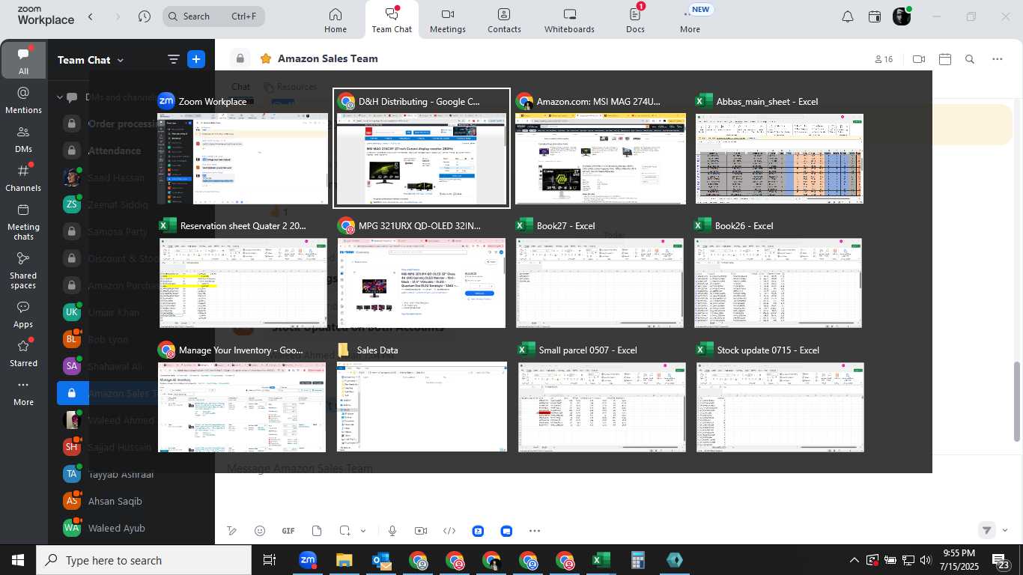1023x575 pixels.
Task: Search within the Amazon Sales Team chat
Action: click(x=970, y=59)
